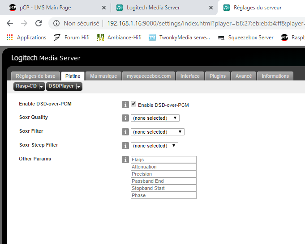
Task: Click info icon next to Soxr Filter
Action: [125, 132]
